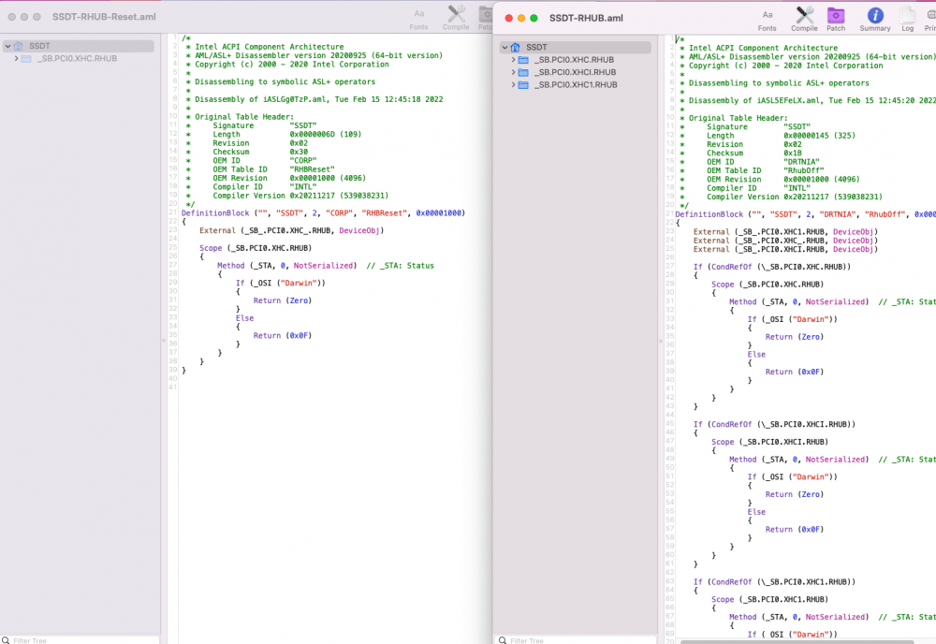Collapse the SSDT root in left tree
Screen dimensions: 936x644
[7, 46]
